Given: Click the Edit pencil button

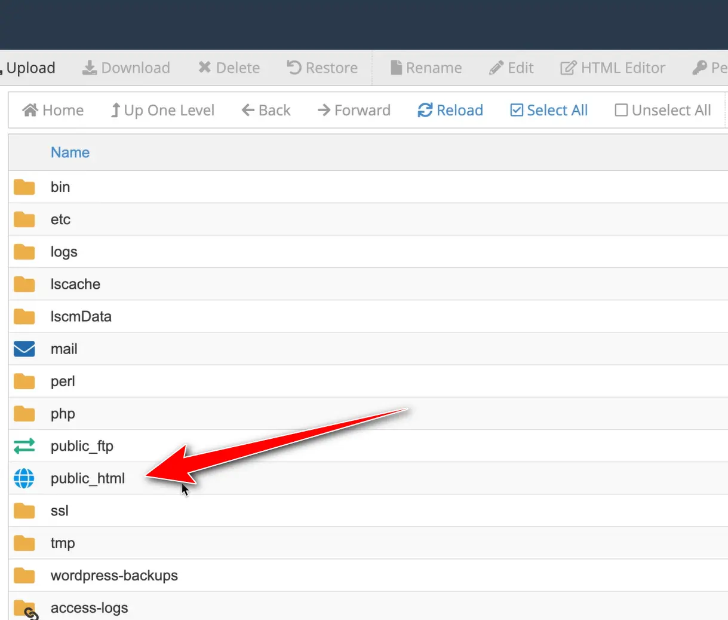Looking at the screenshot, I should 511,68.
